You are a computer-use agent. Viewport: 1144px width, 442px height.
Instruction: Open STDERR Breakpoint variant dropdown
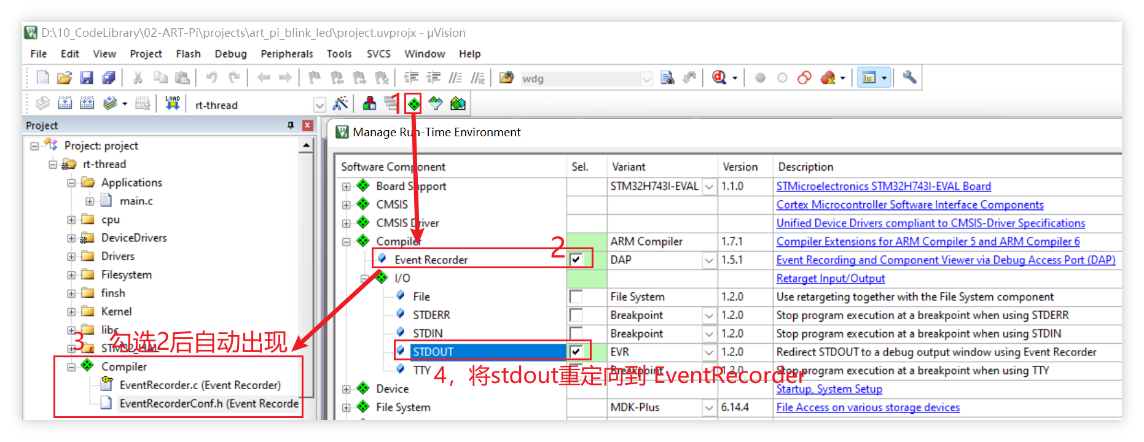[709, 315]
